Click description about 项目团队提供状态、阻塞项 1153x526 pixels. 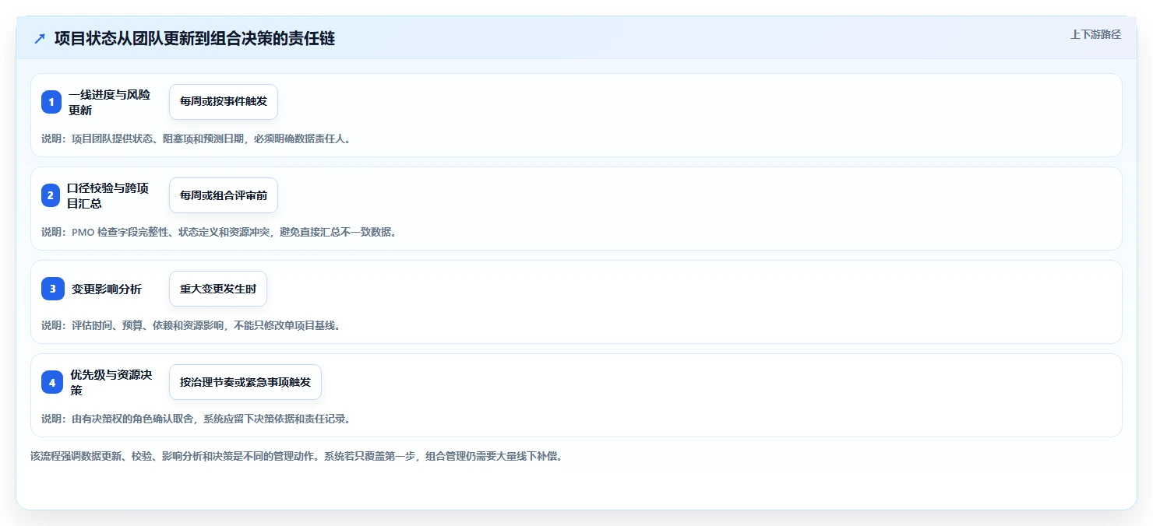click(x=196, y=139)
